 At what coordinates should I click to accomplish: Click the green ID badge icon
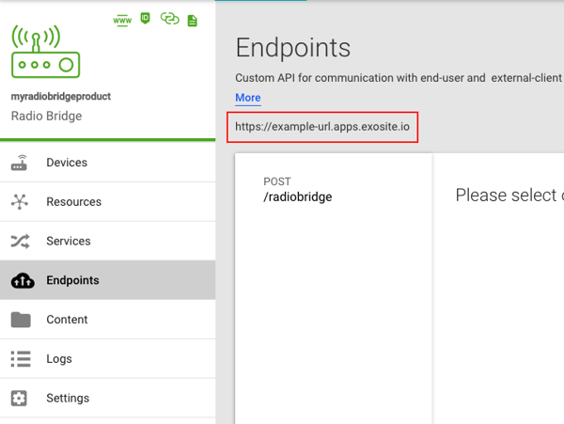point(146,18)
